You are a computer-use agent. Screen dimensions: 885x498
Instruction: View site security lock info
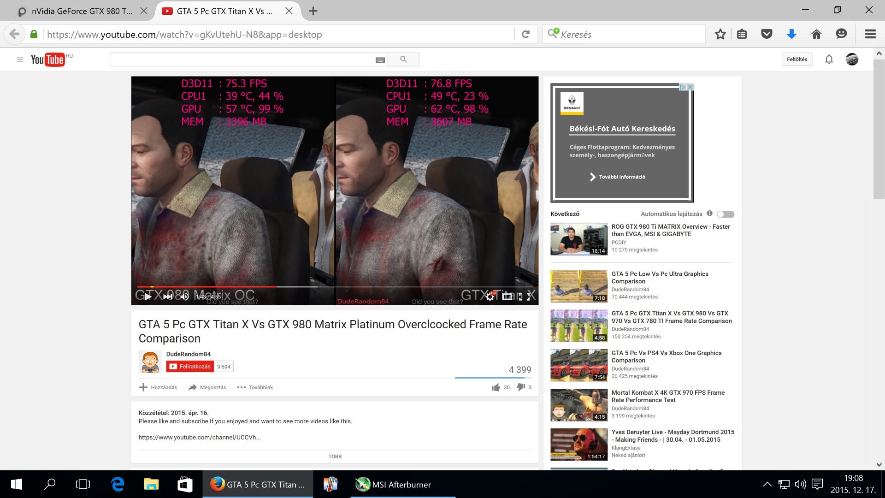(34, 34)
